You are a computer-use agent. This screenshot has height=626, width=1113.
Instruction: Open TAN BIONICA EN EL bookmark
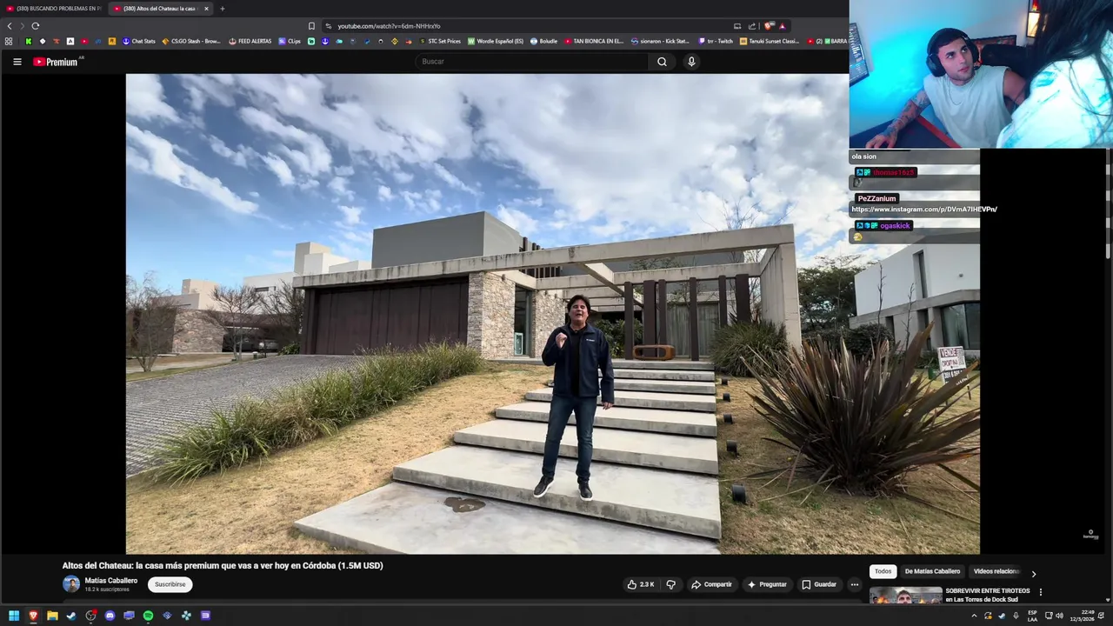(594, 41)
